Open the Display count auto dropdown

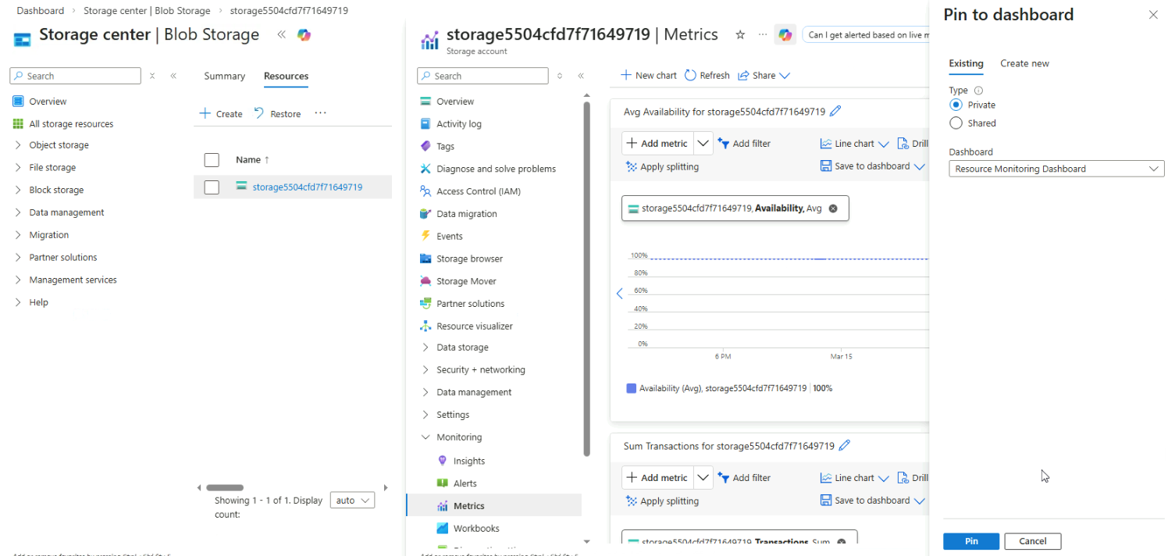pyautogui.click(x=352, y=501)
